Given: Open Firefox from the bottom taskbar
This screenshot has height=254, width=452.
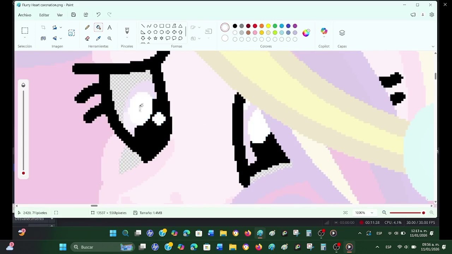Looking at the screenshot, I should pyautogui.click(x=258, y=247).
